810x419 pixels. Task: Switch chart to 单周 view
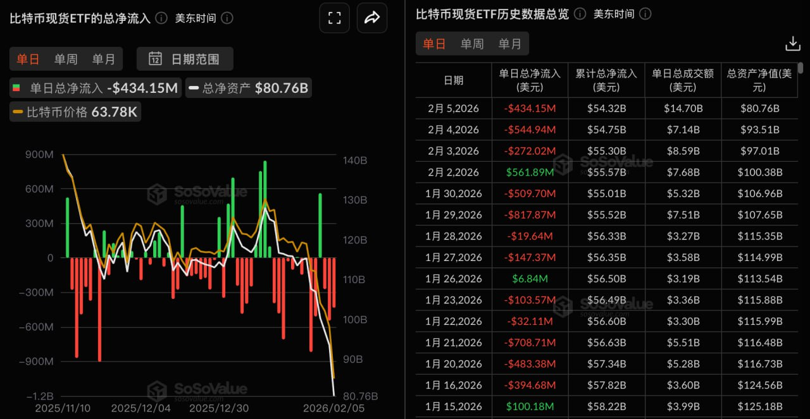[66, 59]
